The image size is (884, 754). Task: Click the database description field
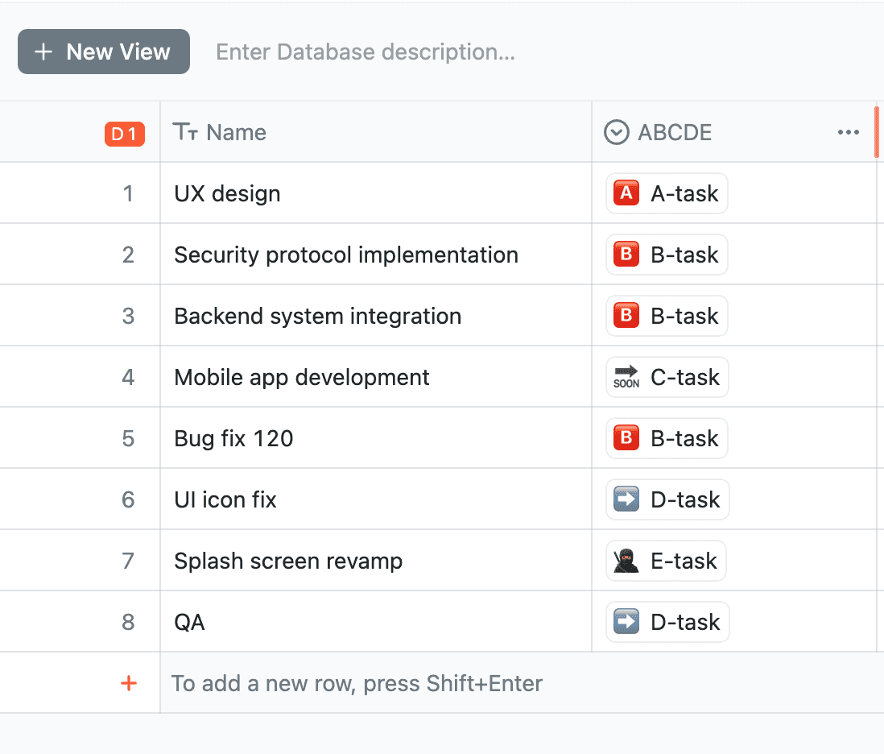coord(366,52)
